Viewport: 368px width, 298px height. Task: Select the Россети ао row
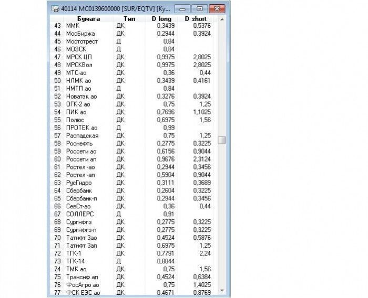132,151
